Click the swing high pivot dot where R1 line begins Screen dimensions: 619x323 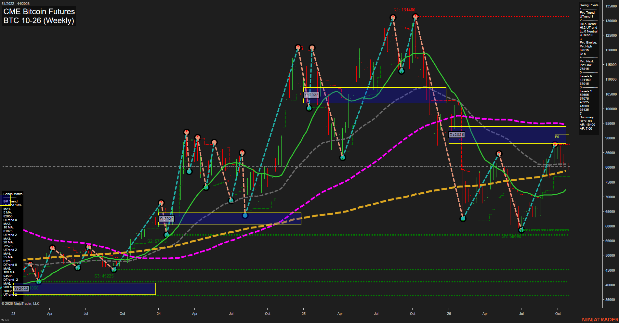coord(415,17)
